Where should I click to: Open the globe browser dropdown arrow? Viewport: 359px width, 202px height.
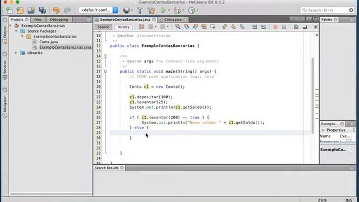pyautogui.click(x=132, y=10)
